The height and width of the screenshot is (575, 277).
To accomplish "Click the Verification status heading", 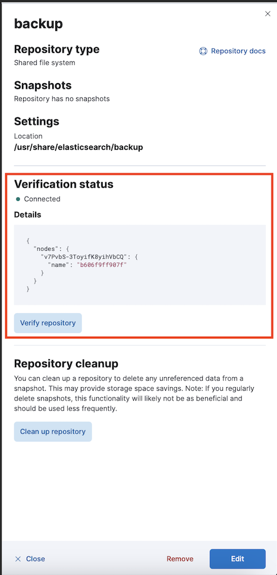I will (64, 184).
